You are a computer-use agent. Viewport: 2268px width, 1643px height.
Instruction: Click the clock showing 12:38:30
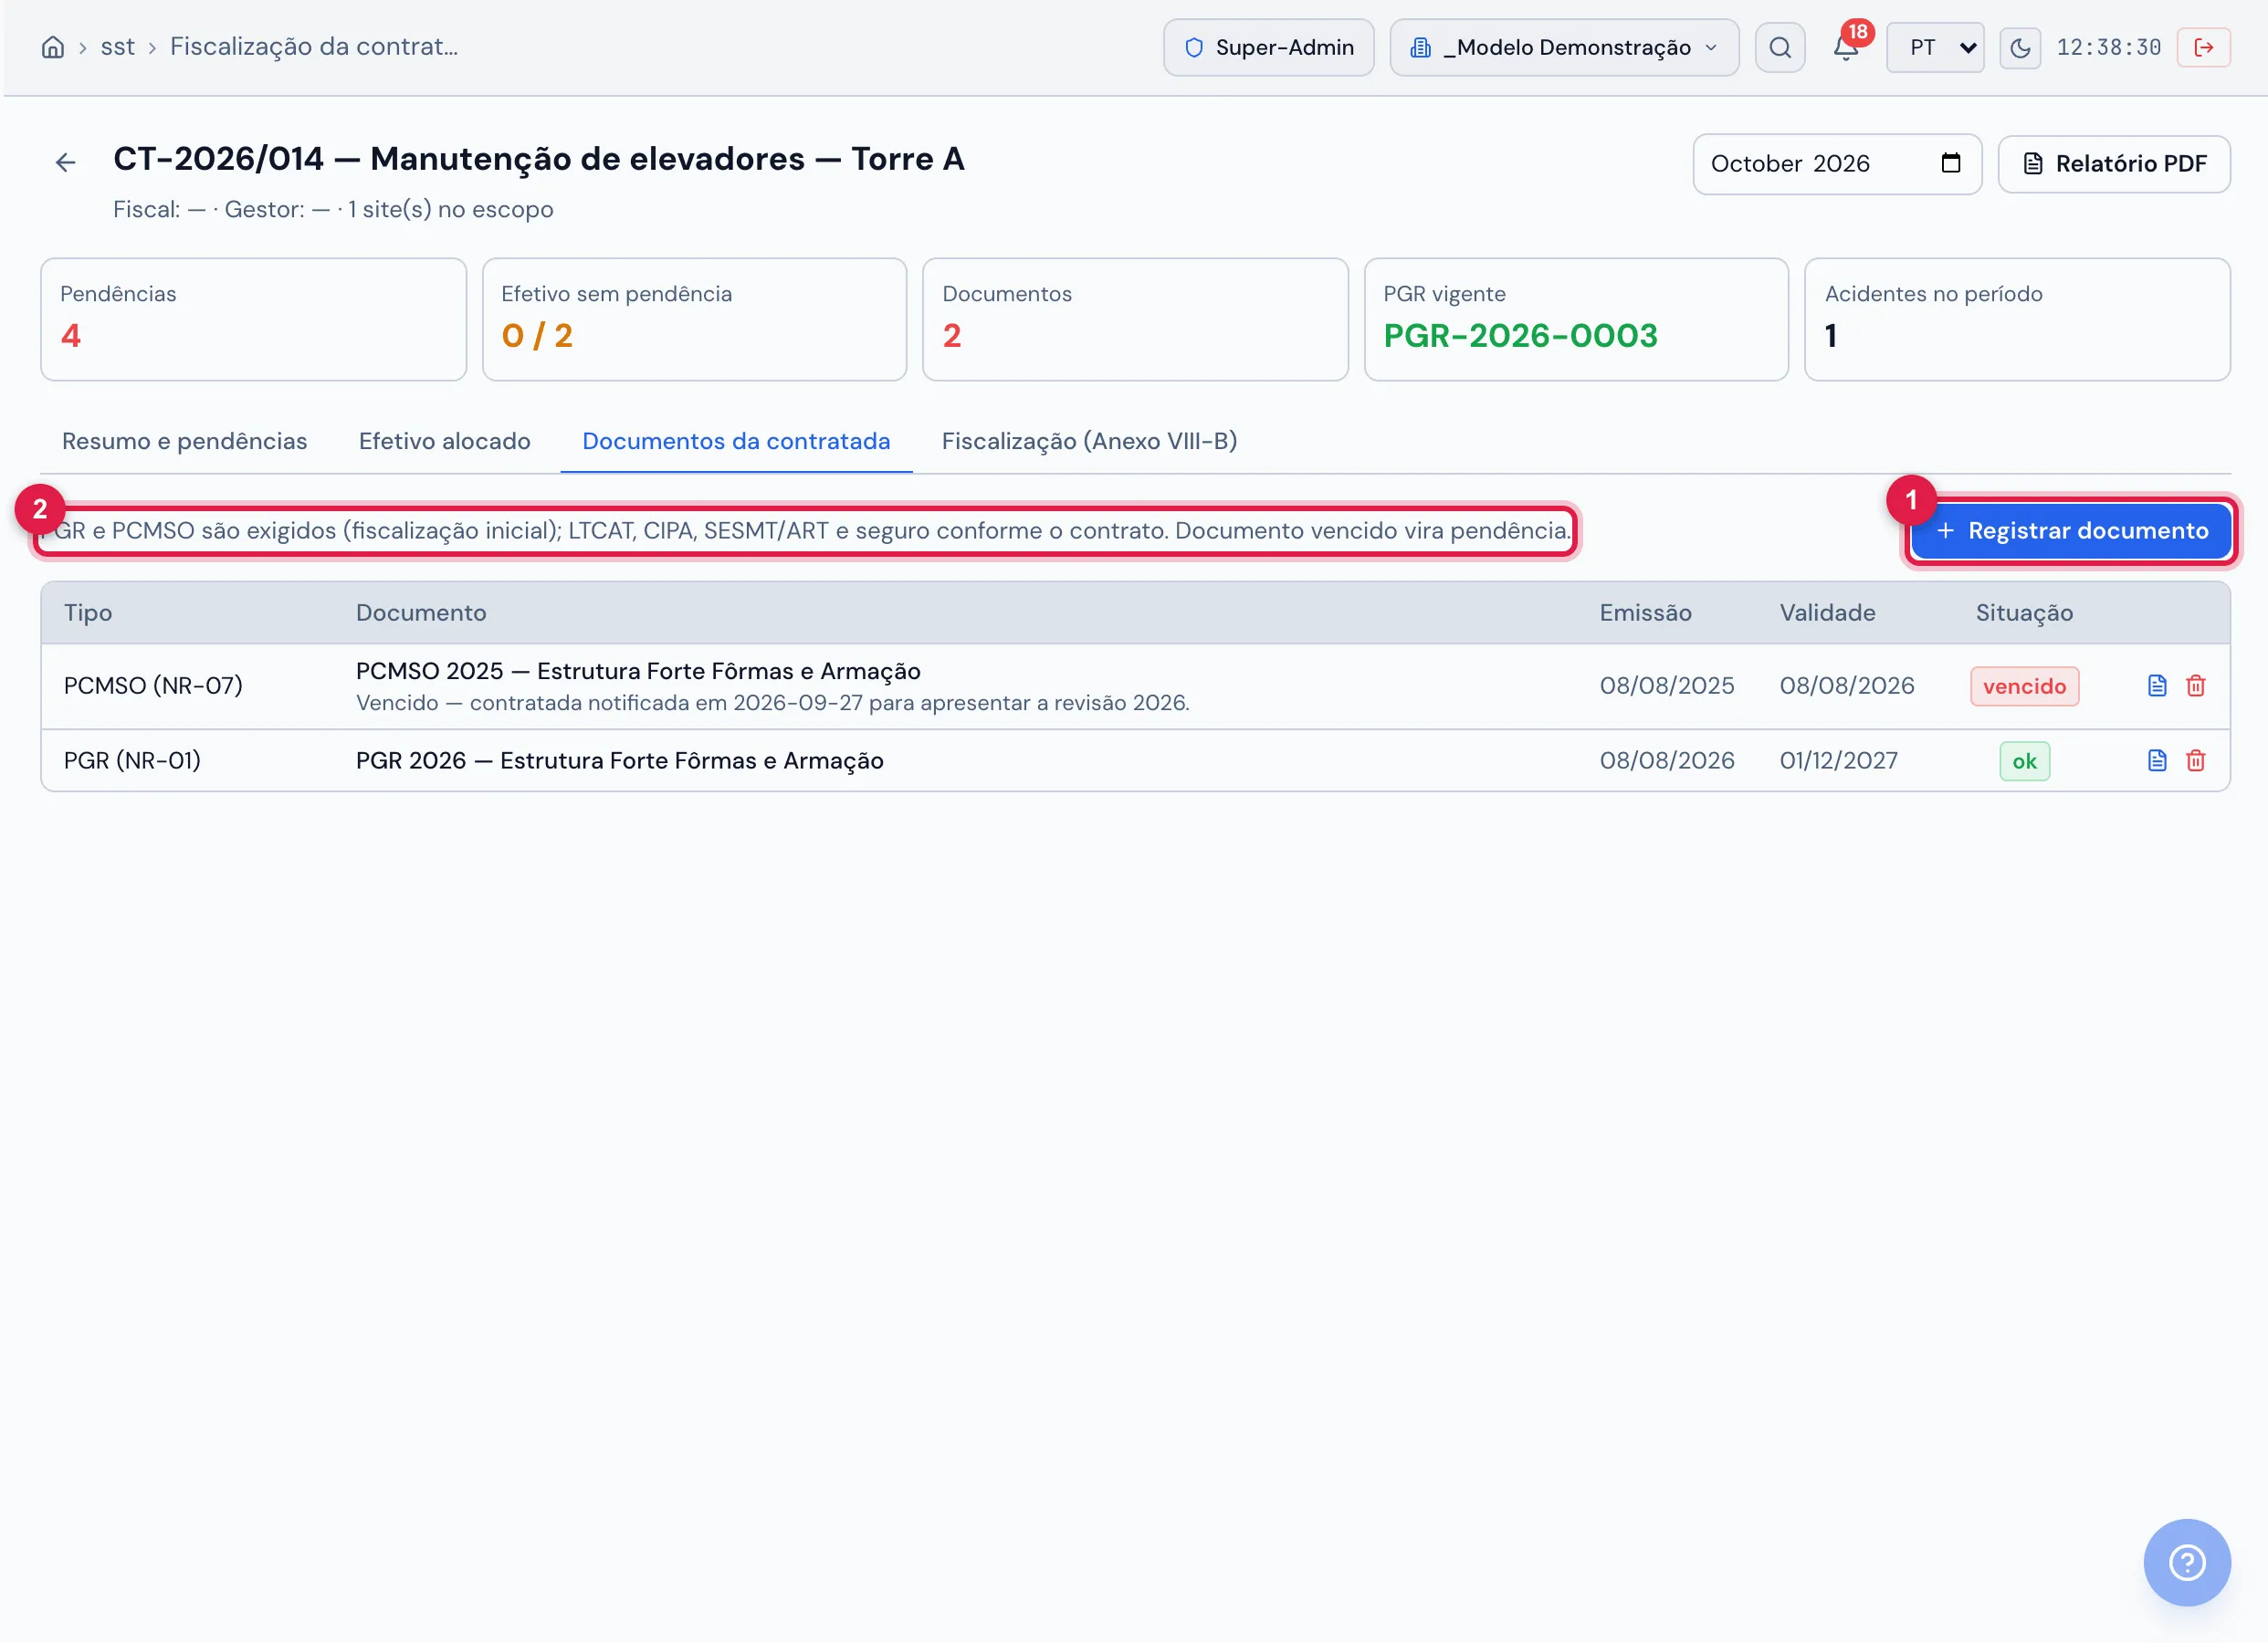[x=2108, y=47]
